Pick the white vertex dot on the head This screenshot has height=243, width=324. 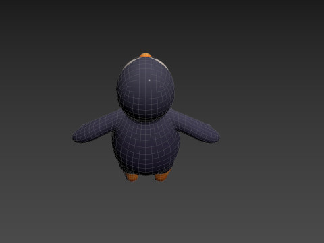click(x=149, y=80)
